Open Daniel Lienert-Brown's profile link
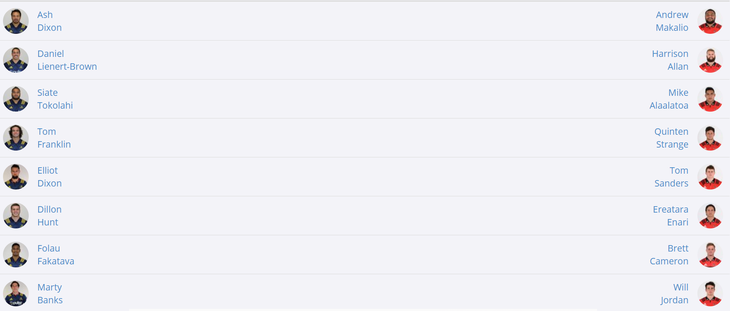This screenshot has width=730, height=311. (x=67, y=60)
